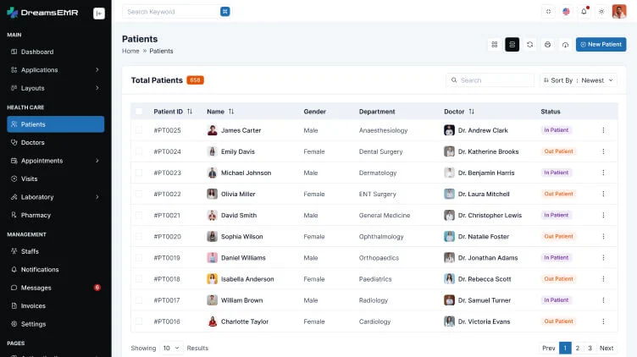The image size is (637, 357).
Task: Open actions menu for James Carter
Action: pos(603,130)
